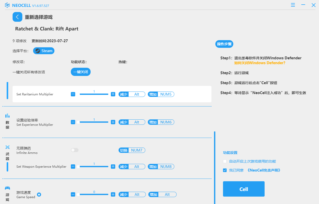This screenshot has width=319, height=204.
Task: Click the 一键关闭 button
Action: (x=81, y=72)
